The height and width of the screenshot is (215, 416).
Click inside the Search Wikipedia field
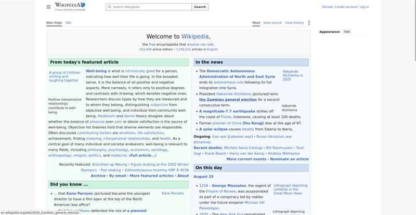click(x=149, y=7)
